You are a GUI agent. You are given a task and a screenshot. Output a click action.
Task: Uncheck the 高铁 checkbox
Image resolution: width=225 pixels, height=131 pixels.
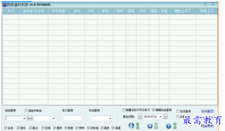(x=102, y=128)
